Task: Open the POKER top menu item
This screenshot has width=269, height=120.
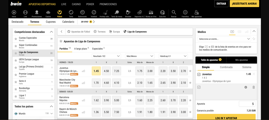Action: [x=90, y=4]
